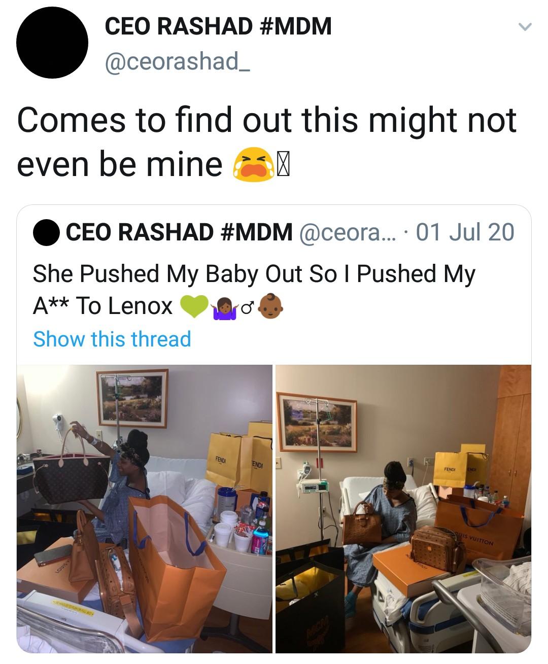548x664 pixels.
Task: Select the crying face emoji
Action: (251, 165)
